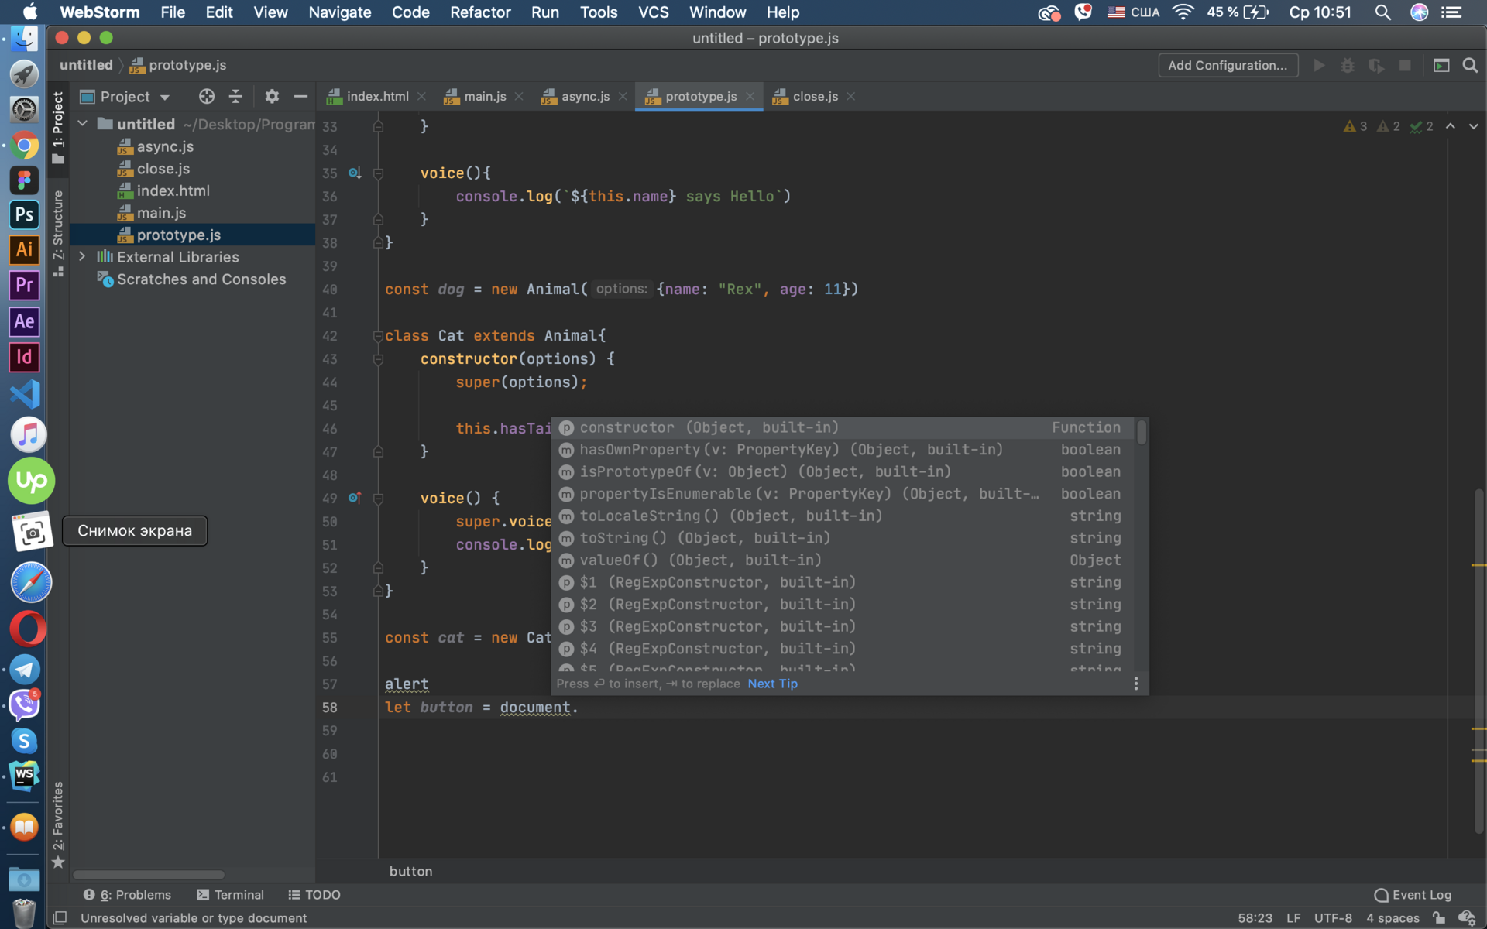The height and width of the screenshot is (929, 1487).
Task: Click the LF line separator status
Action: tap(1293, 918)
